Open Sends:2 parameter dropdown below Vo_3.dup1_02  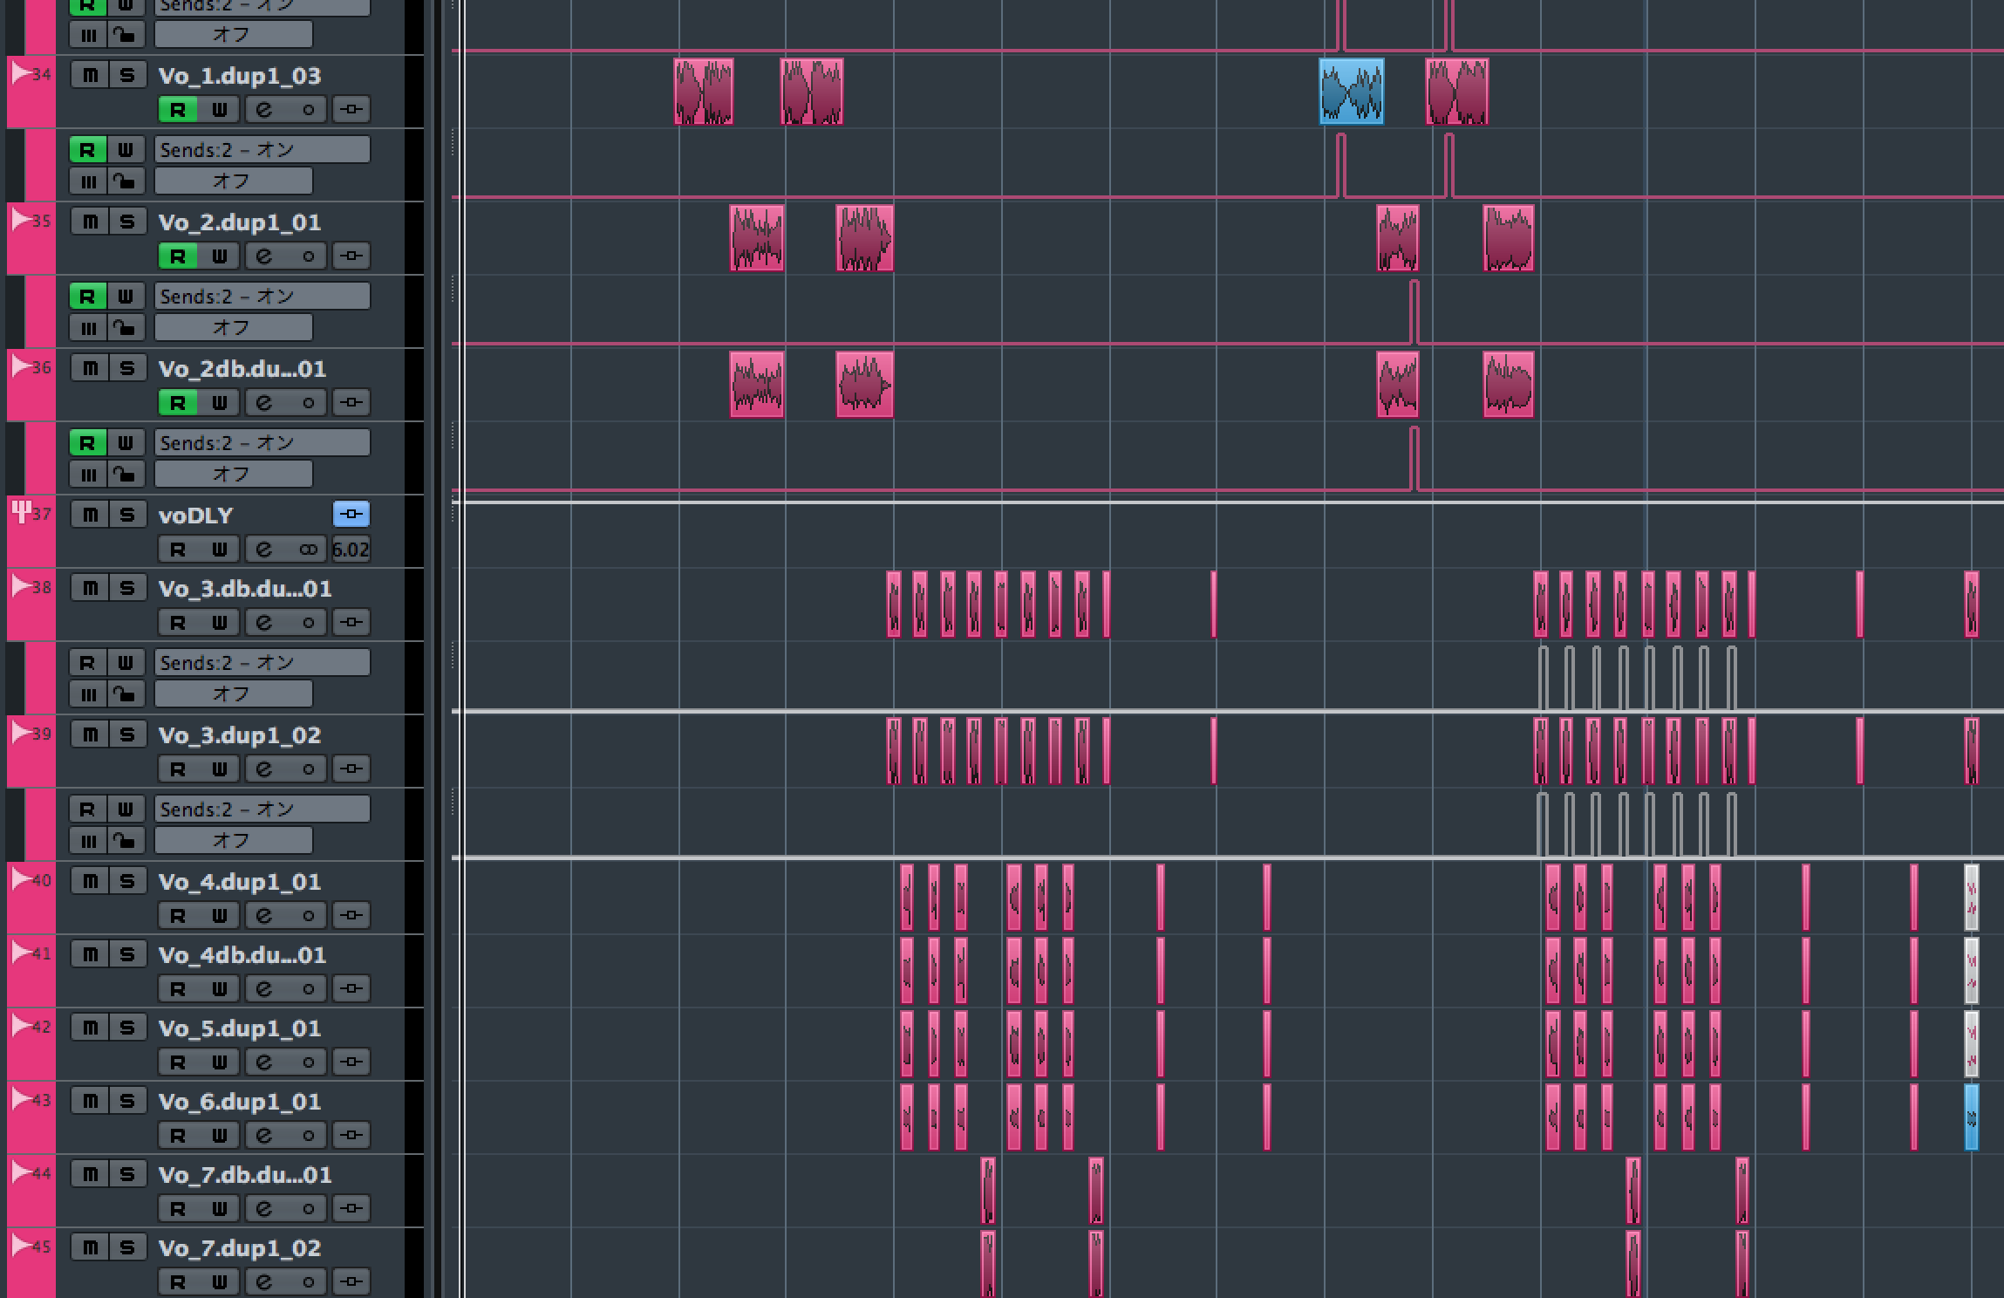coord(262,810)
